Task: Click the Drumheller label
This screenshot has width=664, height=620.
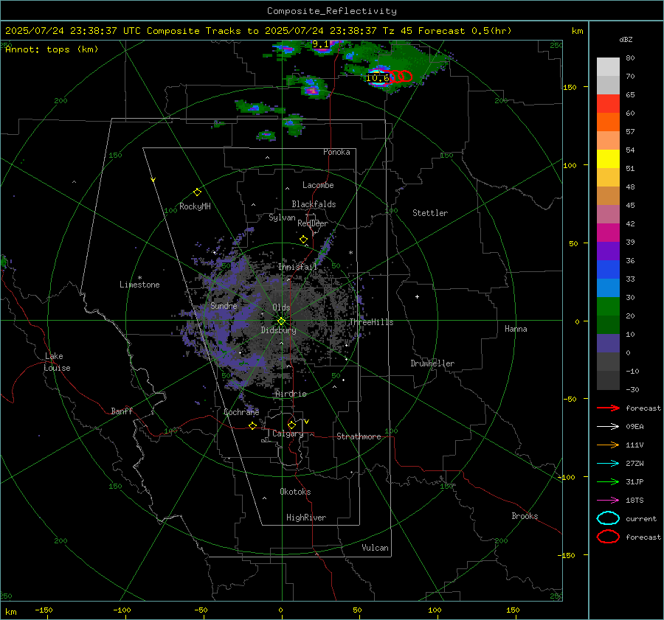Action: [x=432, y=363]
